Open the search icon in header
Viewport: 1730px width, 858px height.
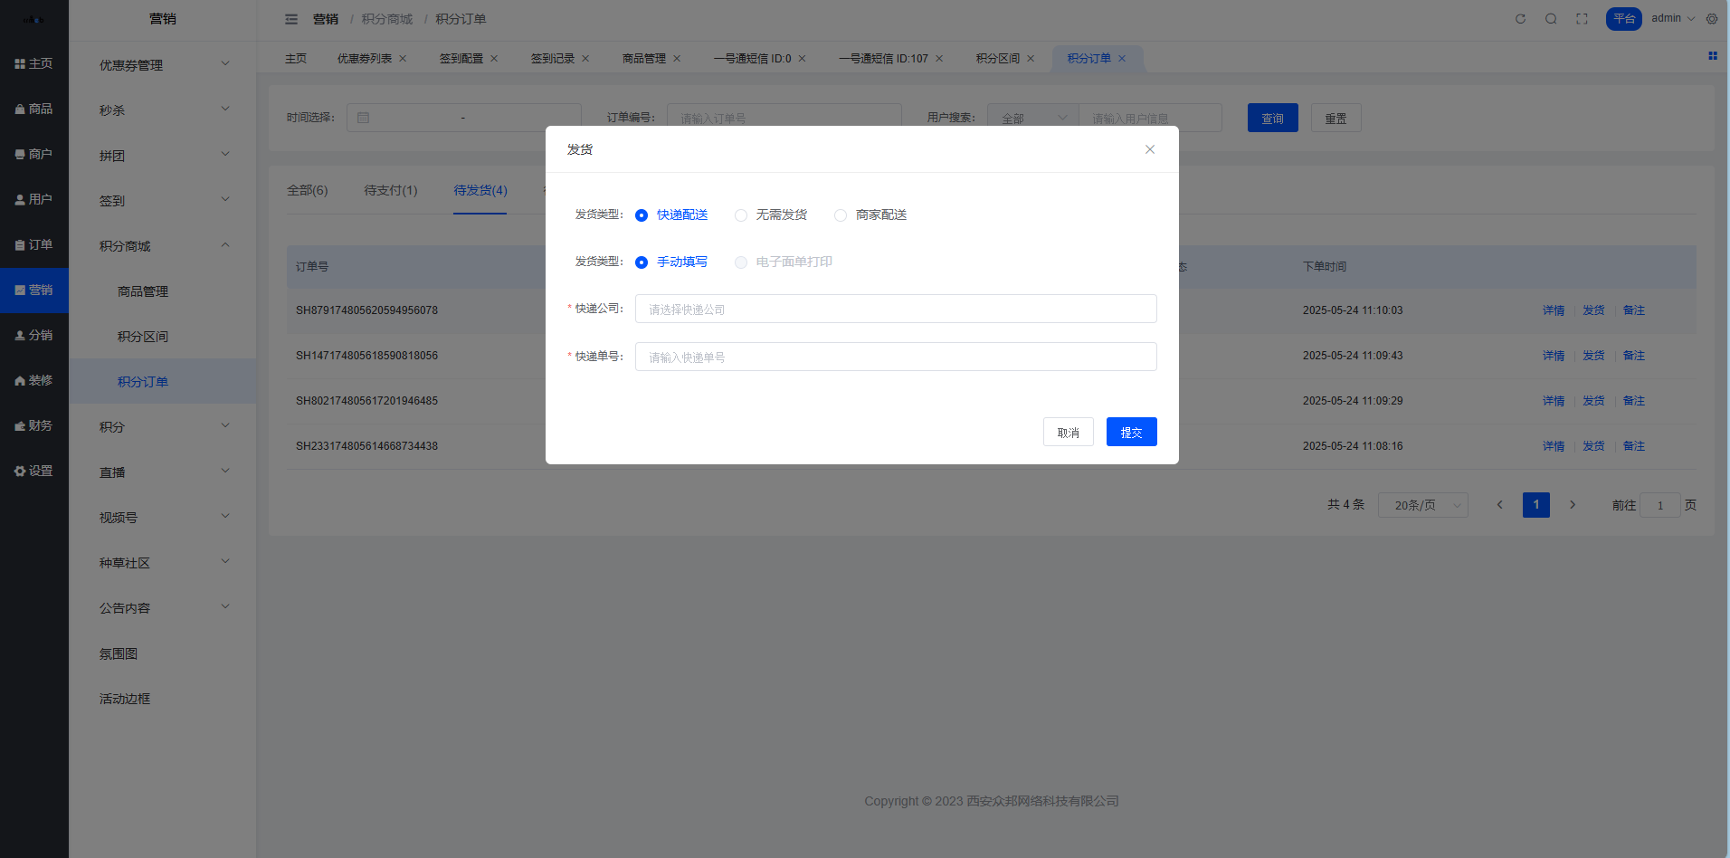tap(1551, 19)
